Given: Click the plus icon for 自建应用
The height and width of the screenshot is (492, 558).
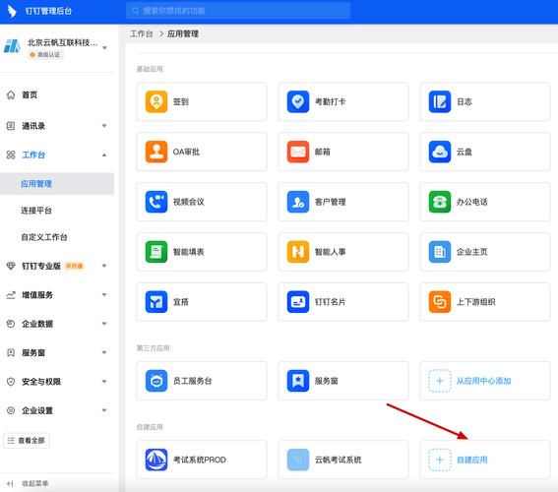Looking at the screenshot, I should 440,460.
